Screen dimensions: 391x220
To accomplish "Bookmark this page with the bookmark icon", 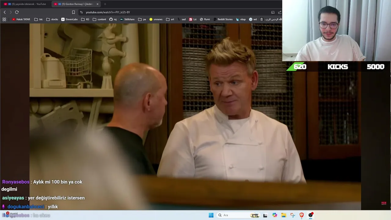I will click(x=73, y=12).
